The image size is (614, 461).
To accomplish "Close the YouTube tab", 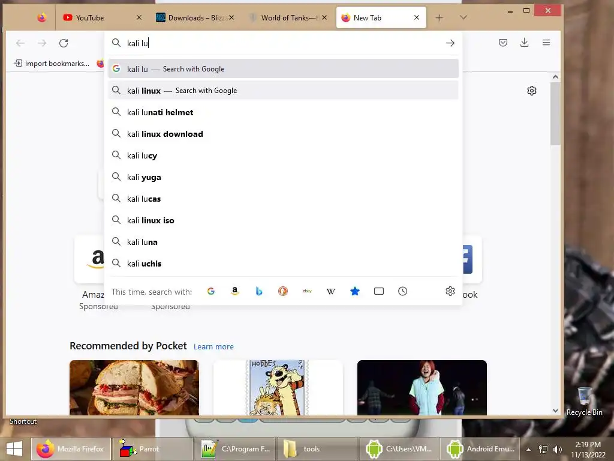I will point(139,17).
